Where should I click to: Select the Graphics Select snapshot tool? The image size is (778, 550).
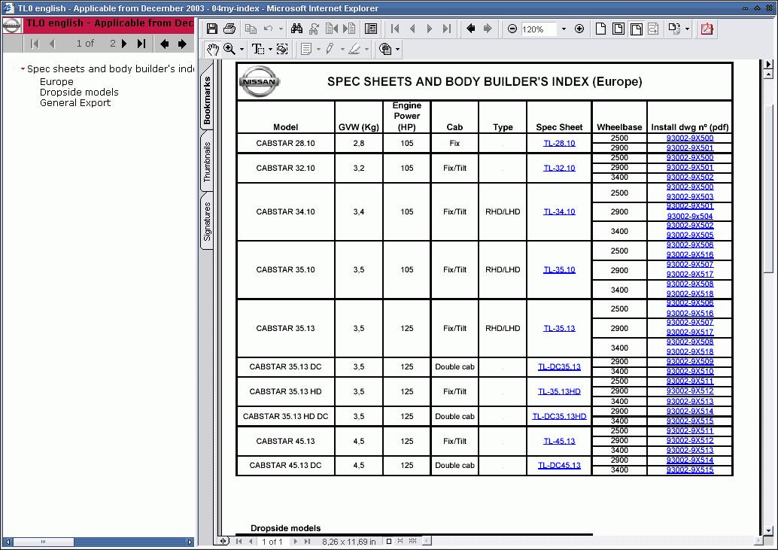[282, 49]
